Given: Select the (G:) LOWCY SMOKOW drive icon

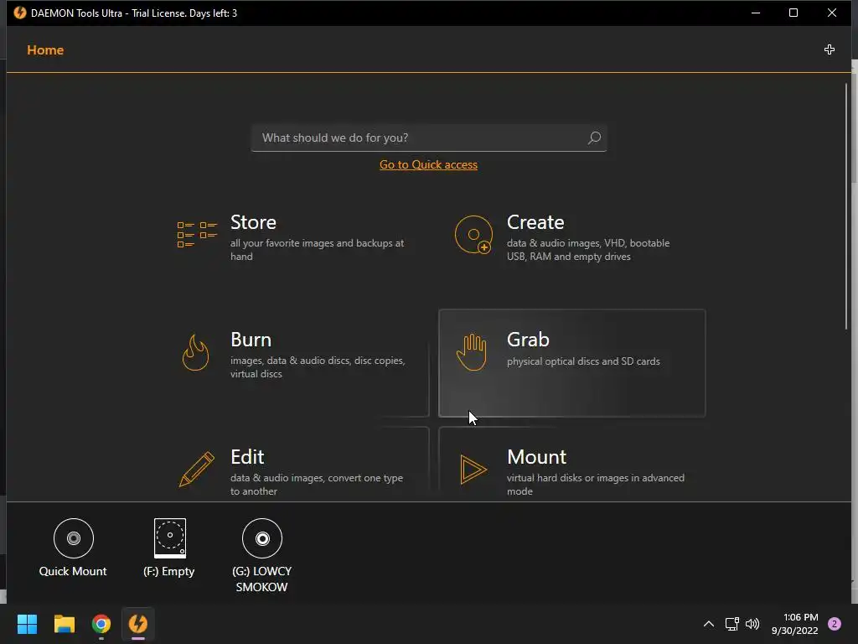Looking at the screenshot, I should (262, 538).
